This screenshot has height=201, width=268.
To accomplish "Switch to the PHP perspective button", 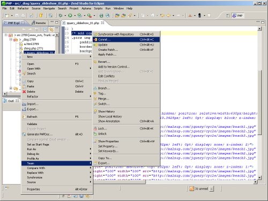I will click(238, 16).
